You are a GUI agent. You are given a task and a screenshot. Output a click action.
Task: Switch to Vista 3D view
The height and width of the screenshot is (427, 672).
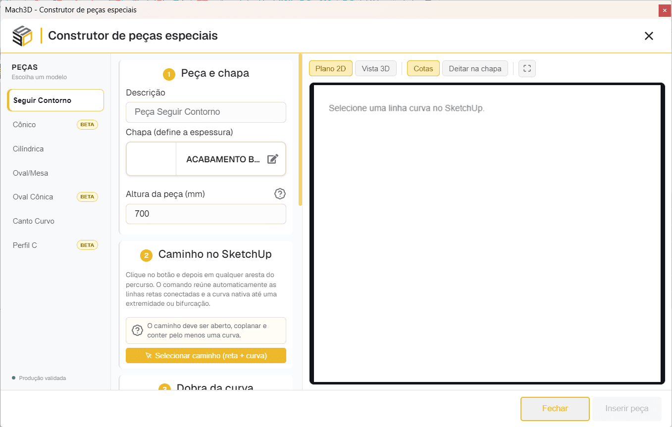tap(376, 69)
